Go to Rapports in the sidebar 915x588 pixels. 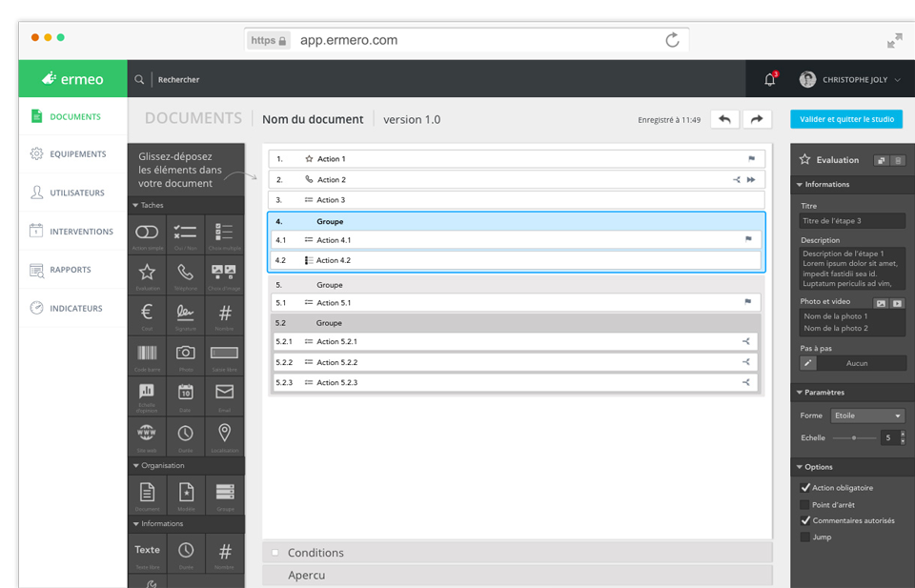pos(71,270)
